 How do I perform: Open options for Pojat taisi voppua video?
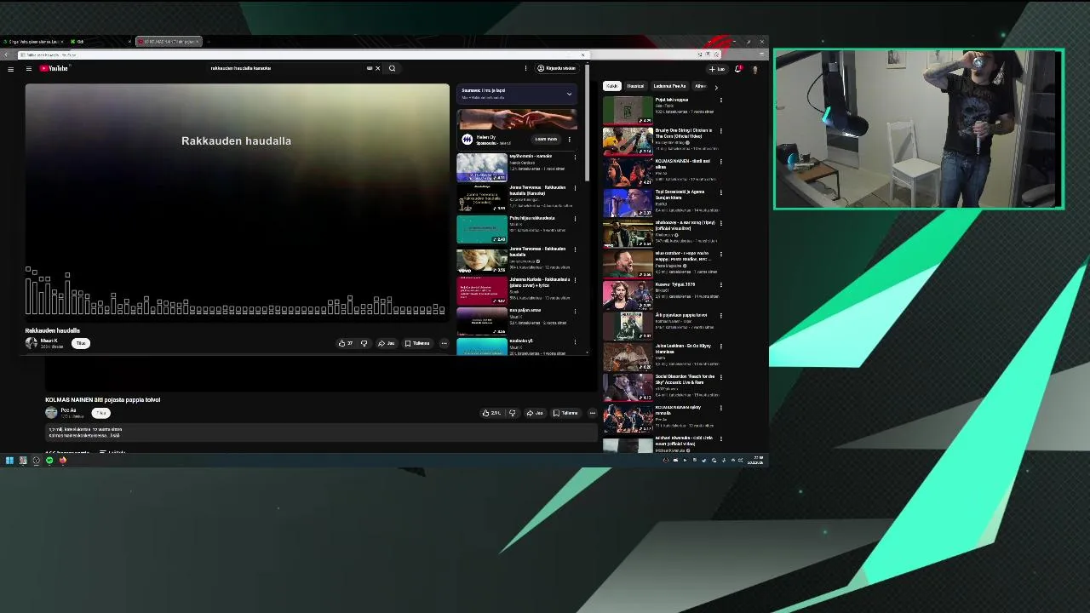click(x=720, y=100)
